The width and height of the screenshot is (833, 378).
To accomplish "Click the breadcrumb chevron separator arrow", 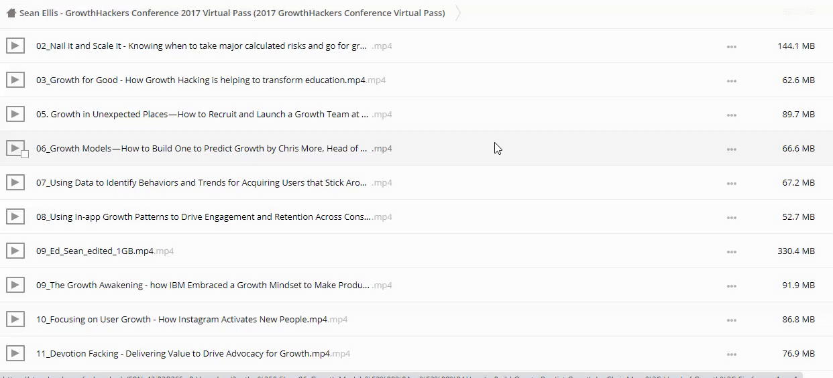I will point(458,13).
